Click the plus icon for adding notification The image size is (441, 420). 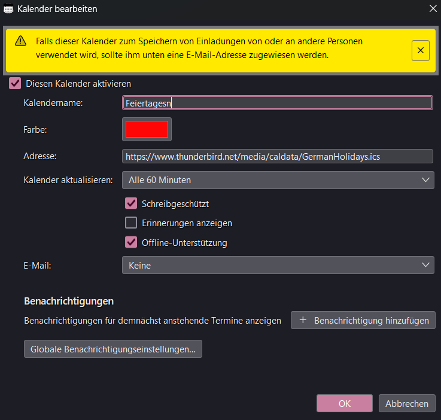coord(303,321)
